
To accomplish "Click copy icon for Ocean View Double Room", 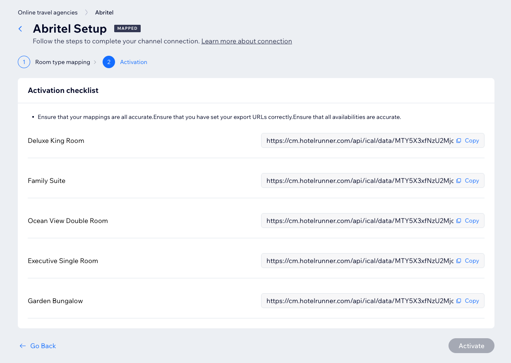I will point(458,221).
